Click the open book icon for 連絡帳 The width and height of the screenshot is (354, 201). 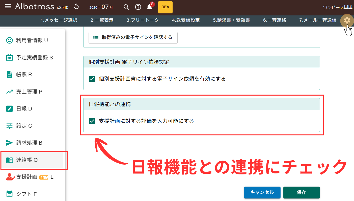click(9, 160)
